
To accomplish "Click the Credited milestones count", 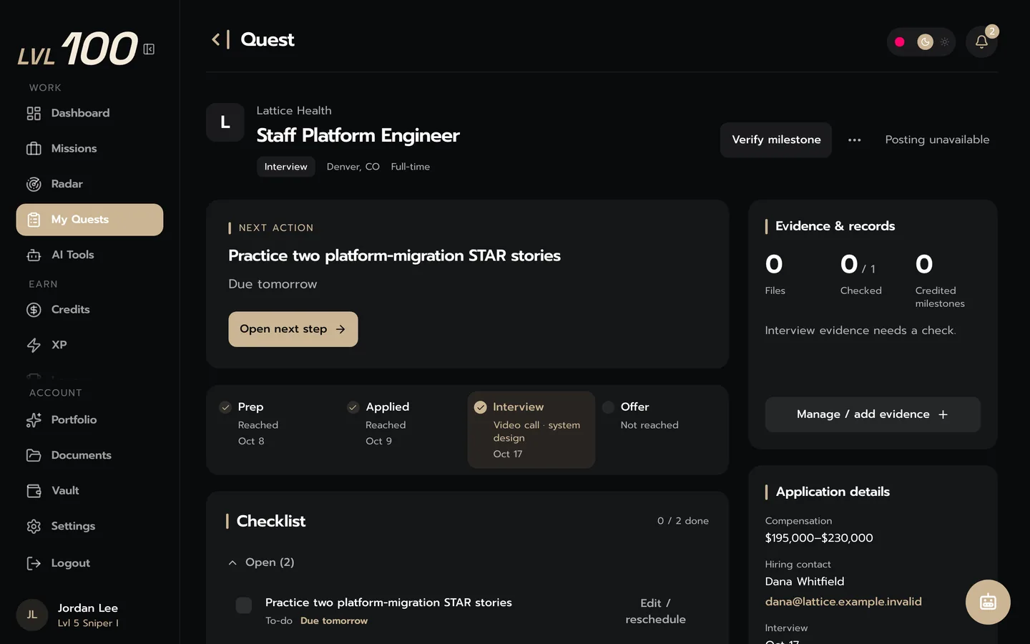I will point(940,280).
